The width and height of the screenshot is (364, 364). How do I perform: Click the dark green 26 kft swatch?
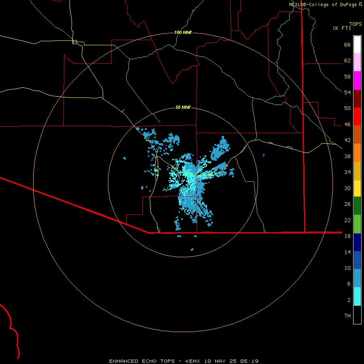pyautogui.click(x=357, y=206)
